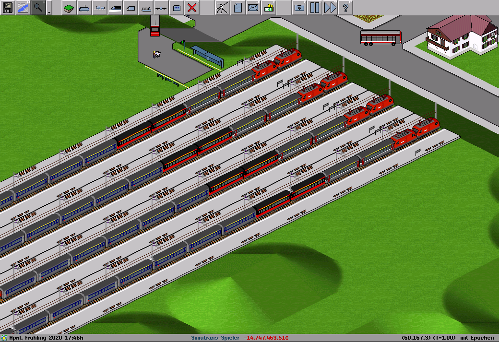Viewport: 499px width, 342px height.
Task: Open the lists document icon
Action: click(238, 8)
